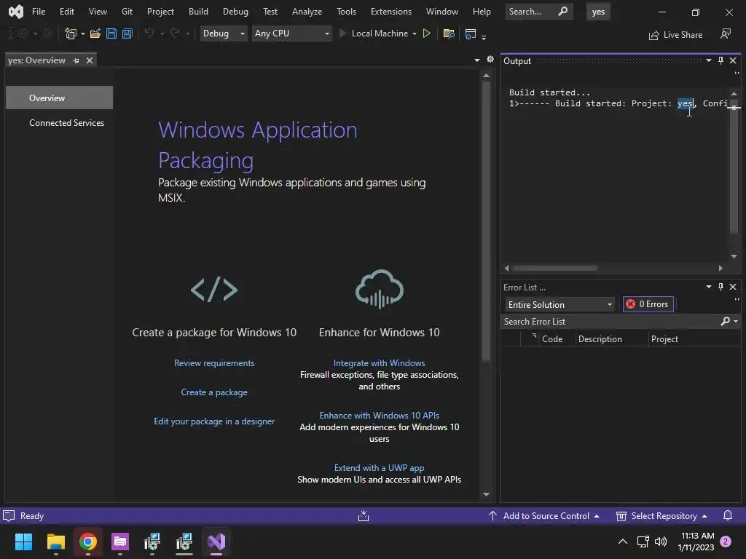The image size is (746, 559).
Task: Open Output window position dropdown arrow
Action: (708, 60)
